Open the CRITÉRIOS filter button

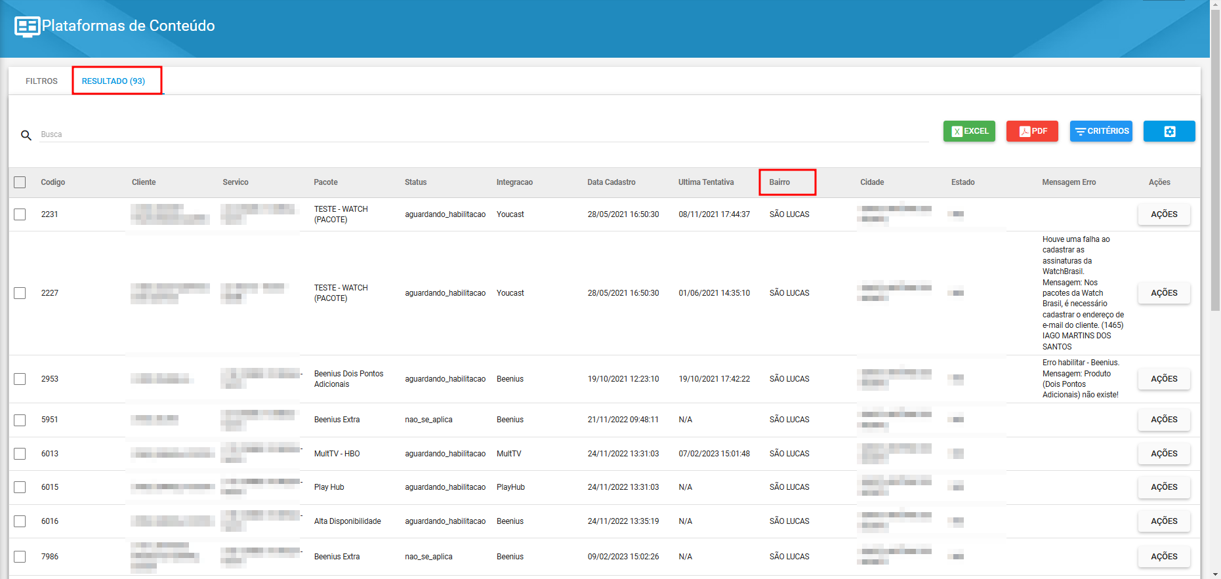1101,131
